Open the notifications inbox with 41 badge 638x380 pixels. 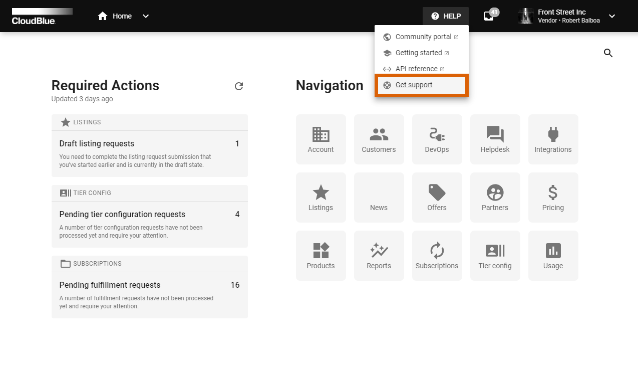[489, 16]
